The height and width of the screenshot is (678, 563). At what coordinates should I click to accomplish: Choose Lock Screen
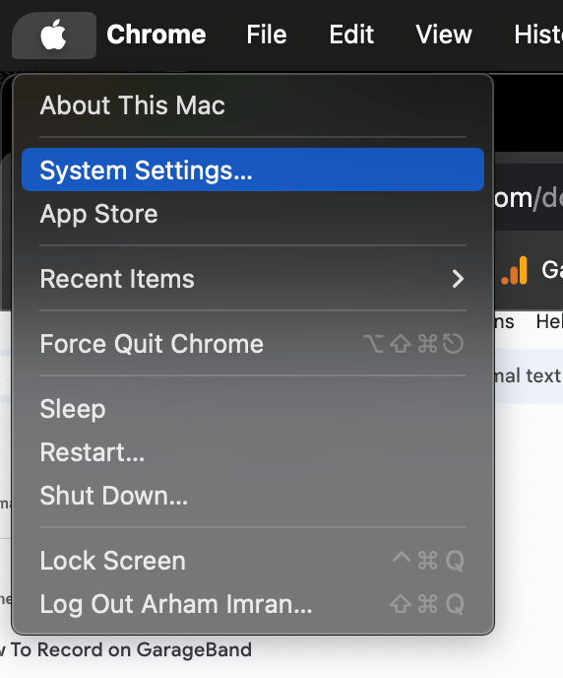[x=253, y=561]
